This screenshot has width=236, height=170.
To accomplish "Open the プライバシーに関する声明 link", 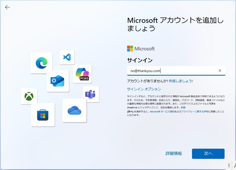I will [195, 111].
